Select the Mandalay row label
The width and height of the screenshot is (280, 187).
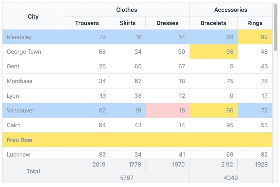(x=19, y=37)
